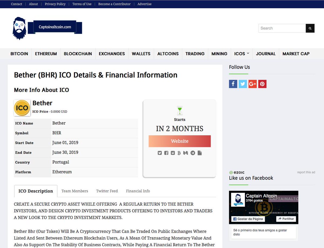324x248 pixels.
Task: Click the gold ICO coin logo
Action: click(22, 108)
